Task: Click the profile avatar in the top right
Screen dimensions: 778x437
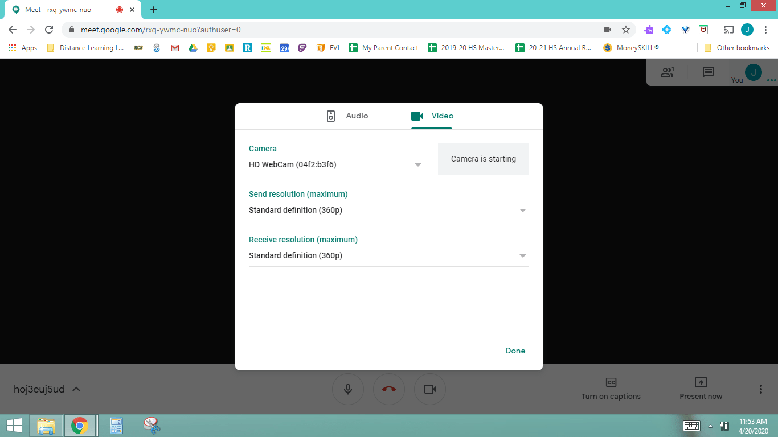Action: (752, 72)
